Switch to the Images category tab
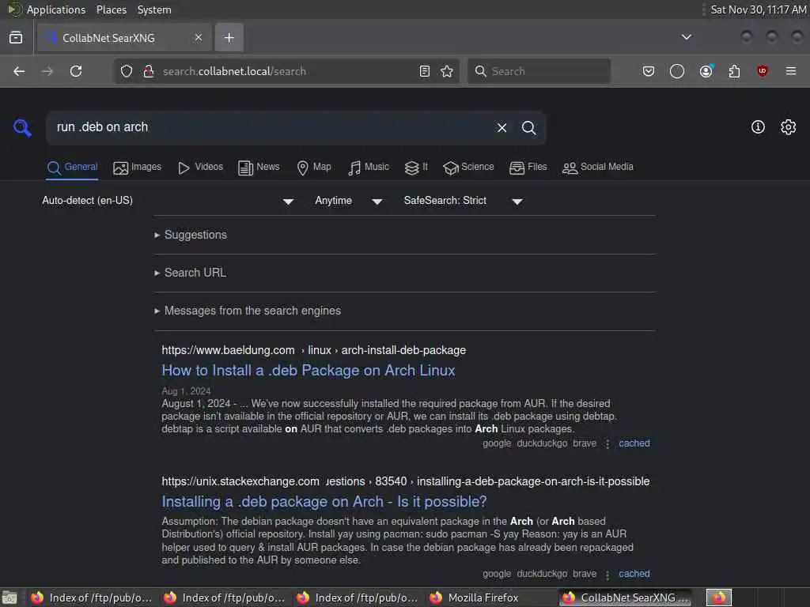 pyautogui.click(x=138, y=168)
